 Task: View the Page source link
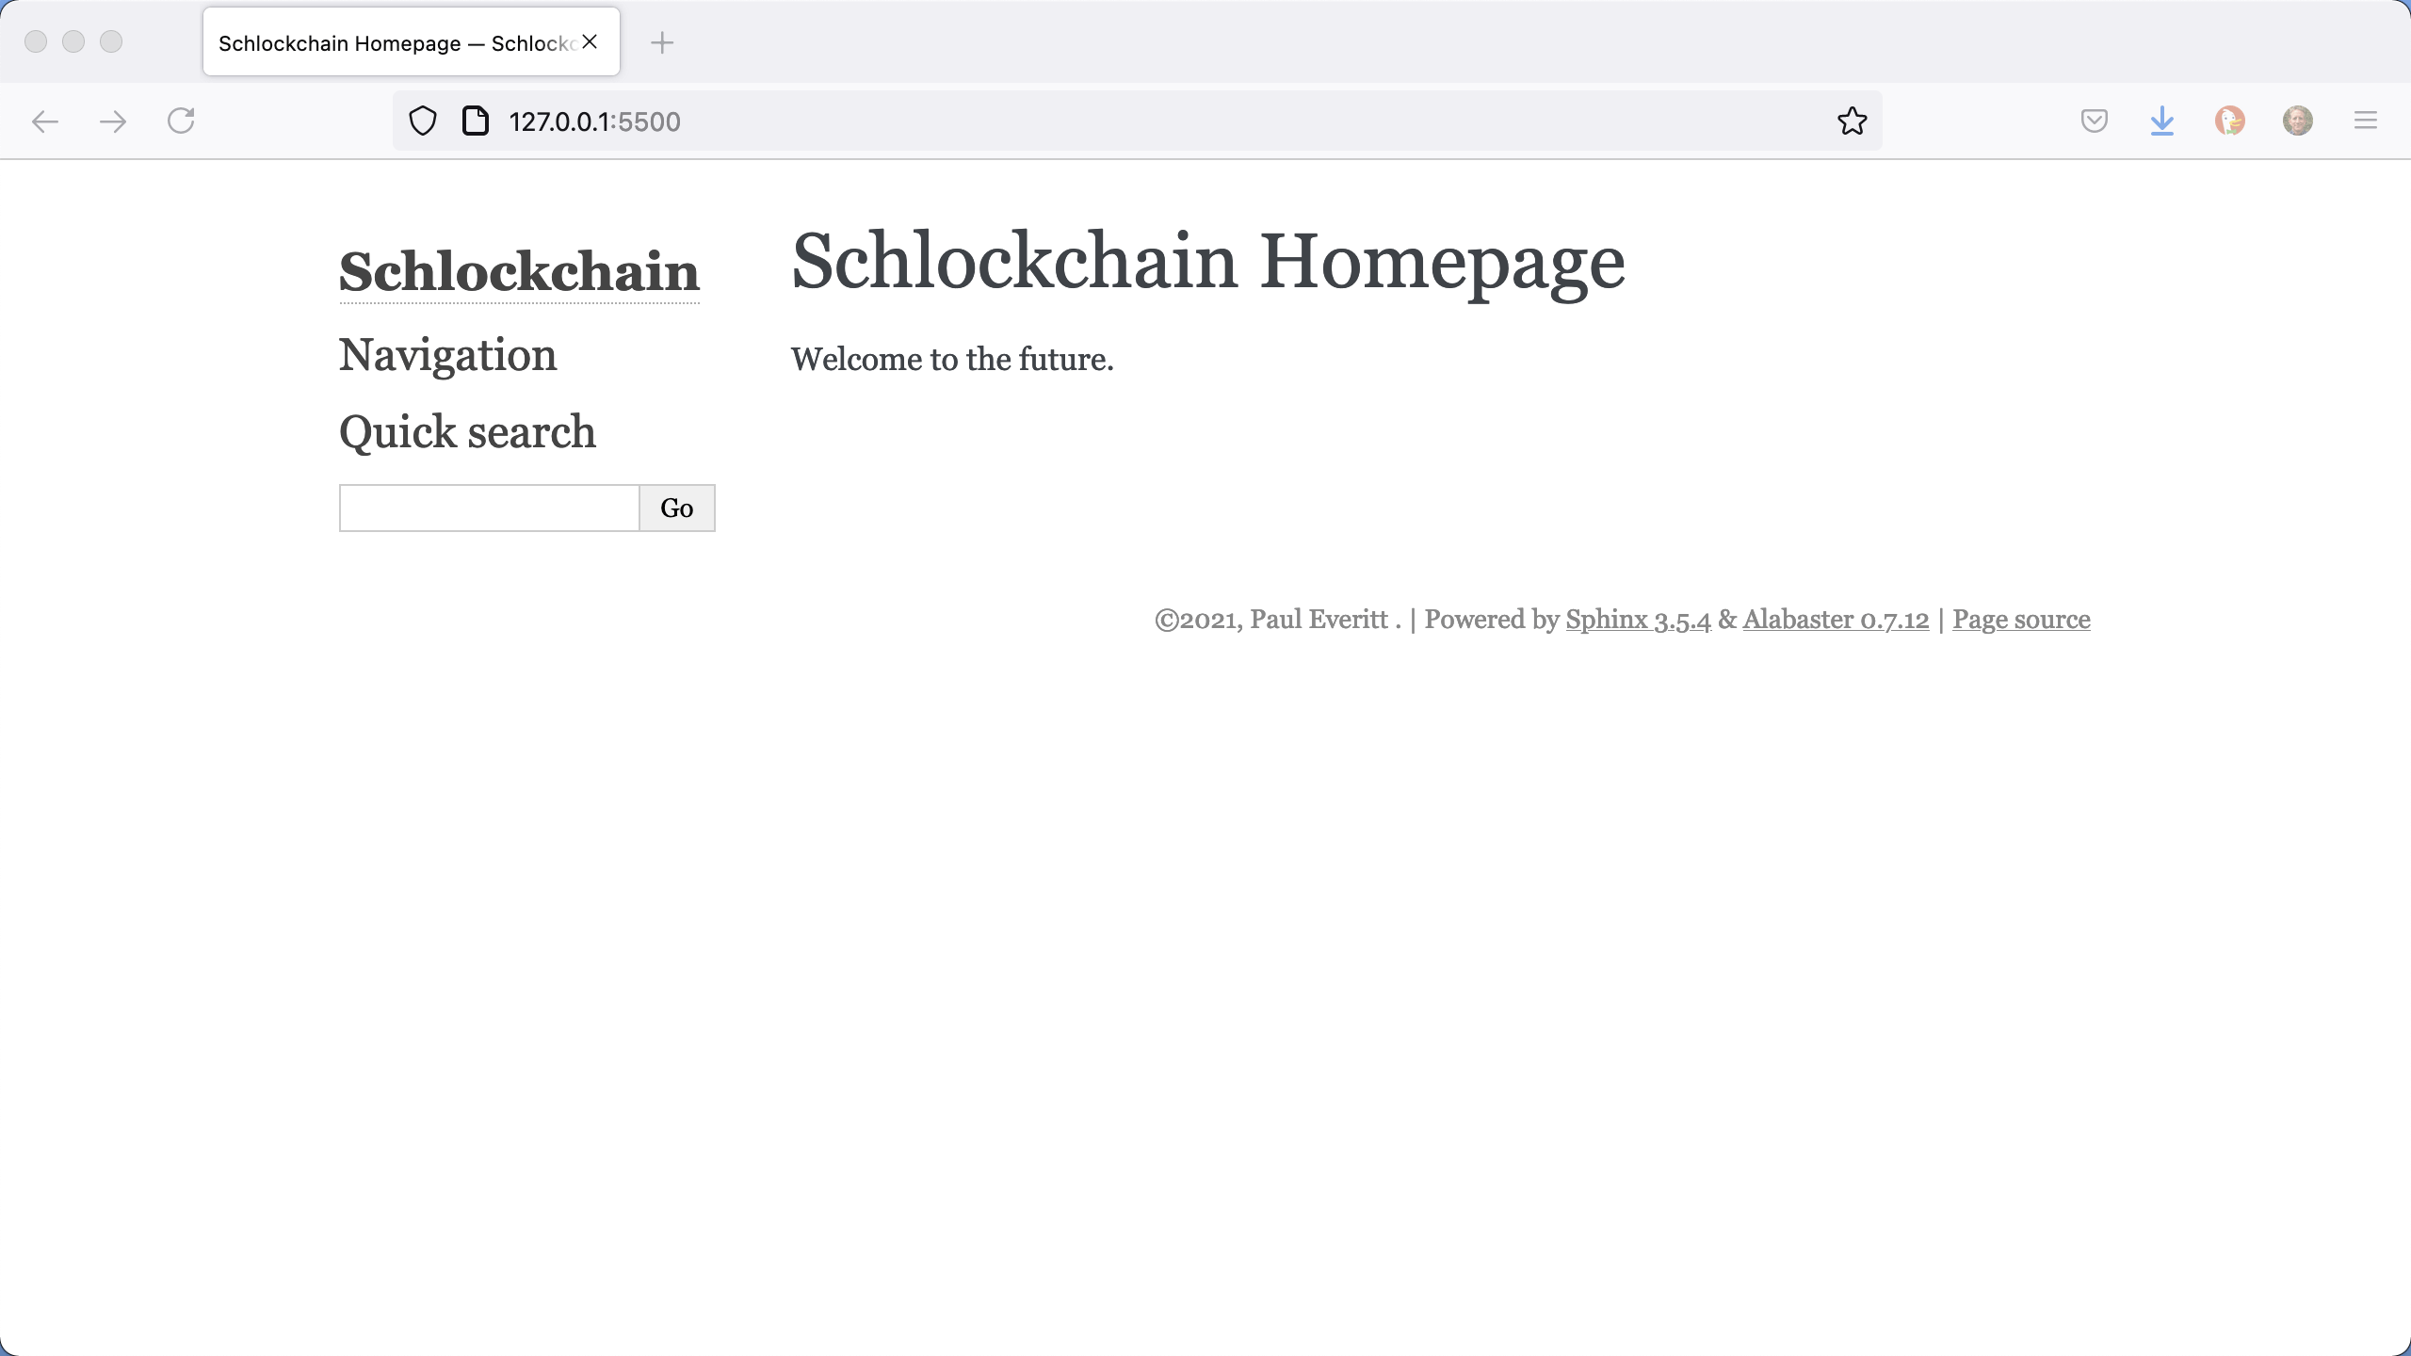2021,620
